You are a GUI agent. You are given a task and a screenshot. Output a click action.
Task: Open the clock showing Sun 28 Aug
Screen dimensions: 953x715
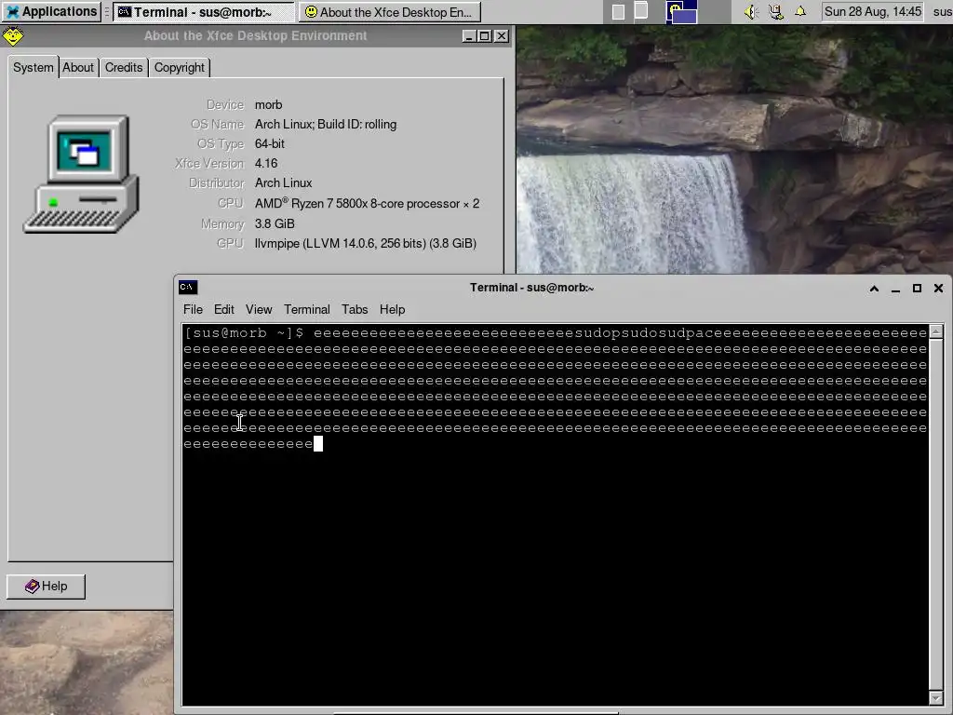pyautogui.click(x=872, y=11)
